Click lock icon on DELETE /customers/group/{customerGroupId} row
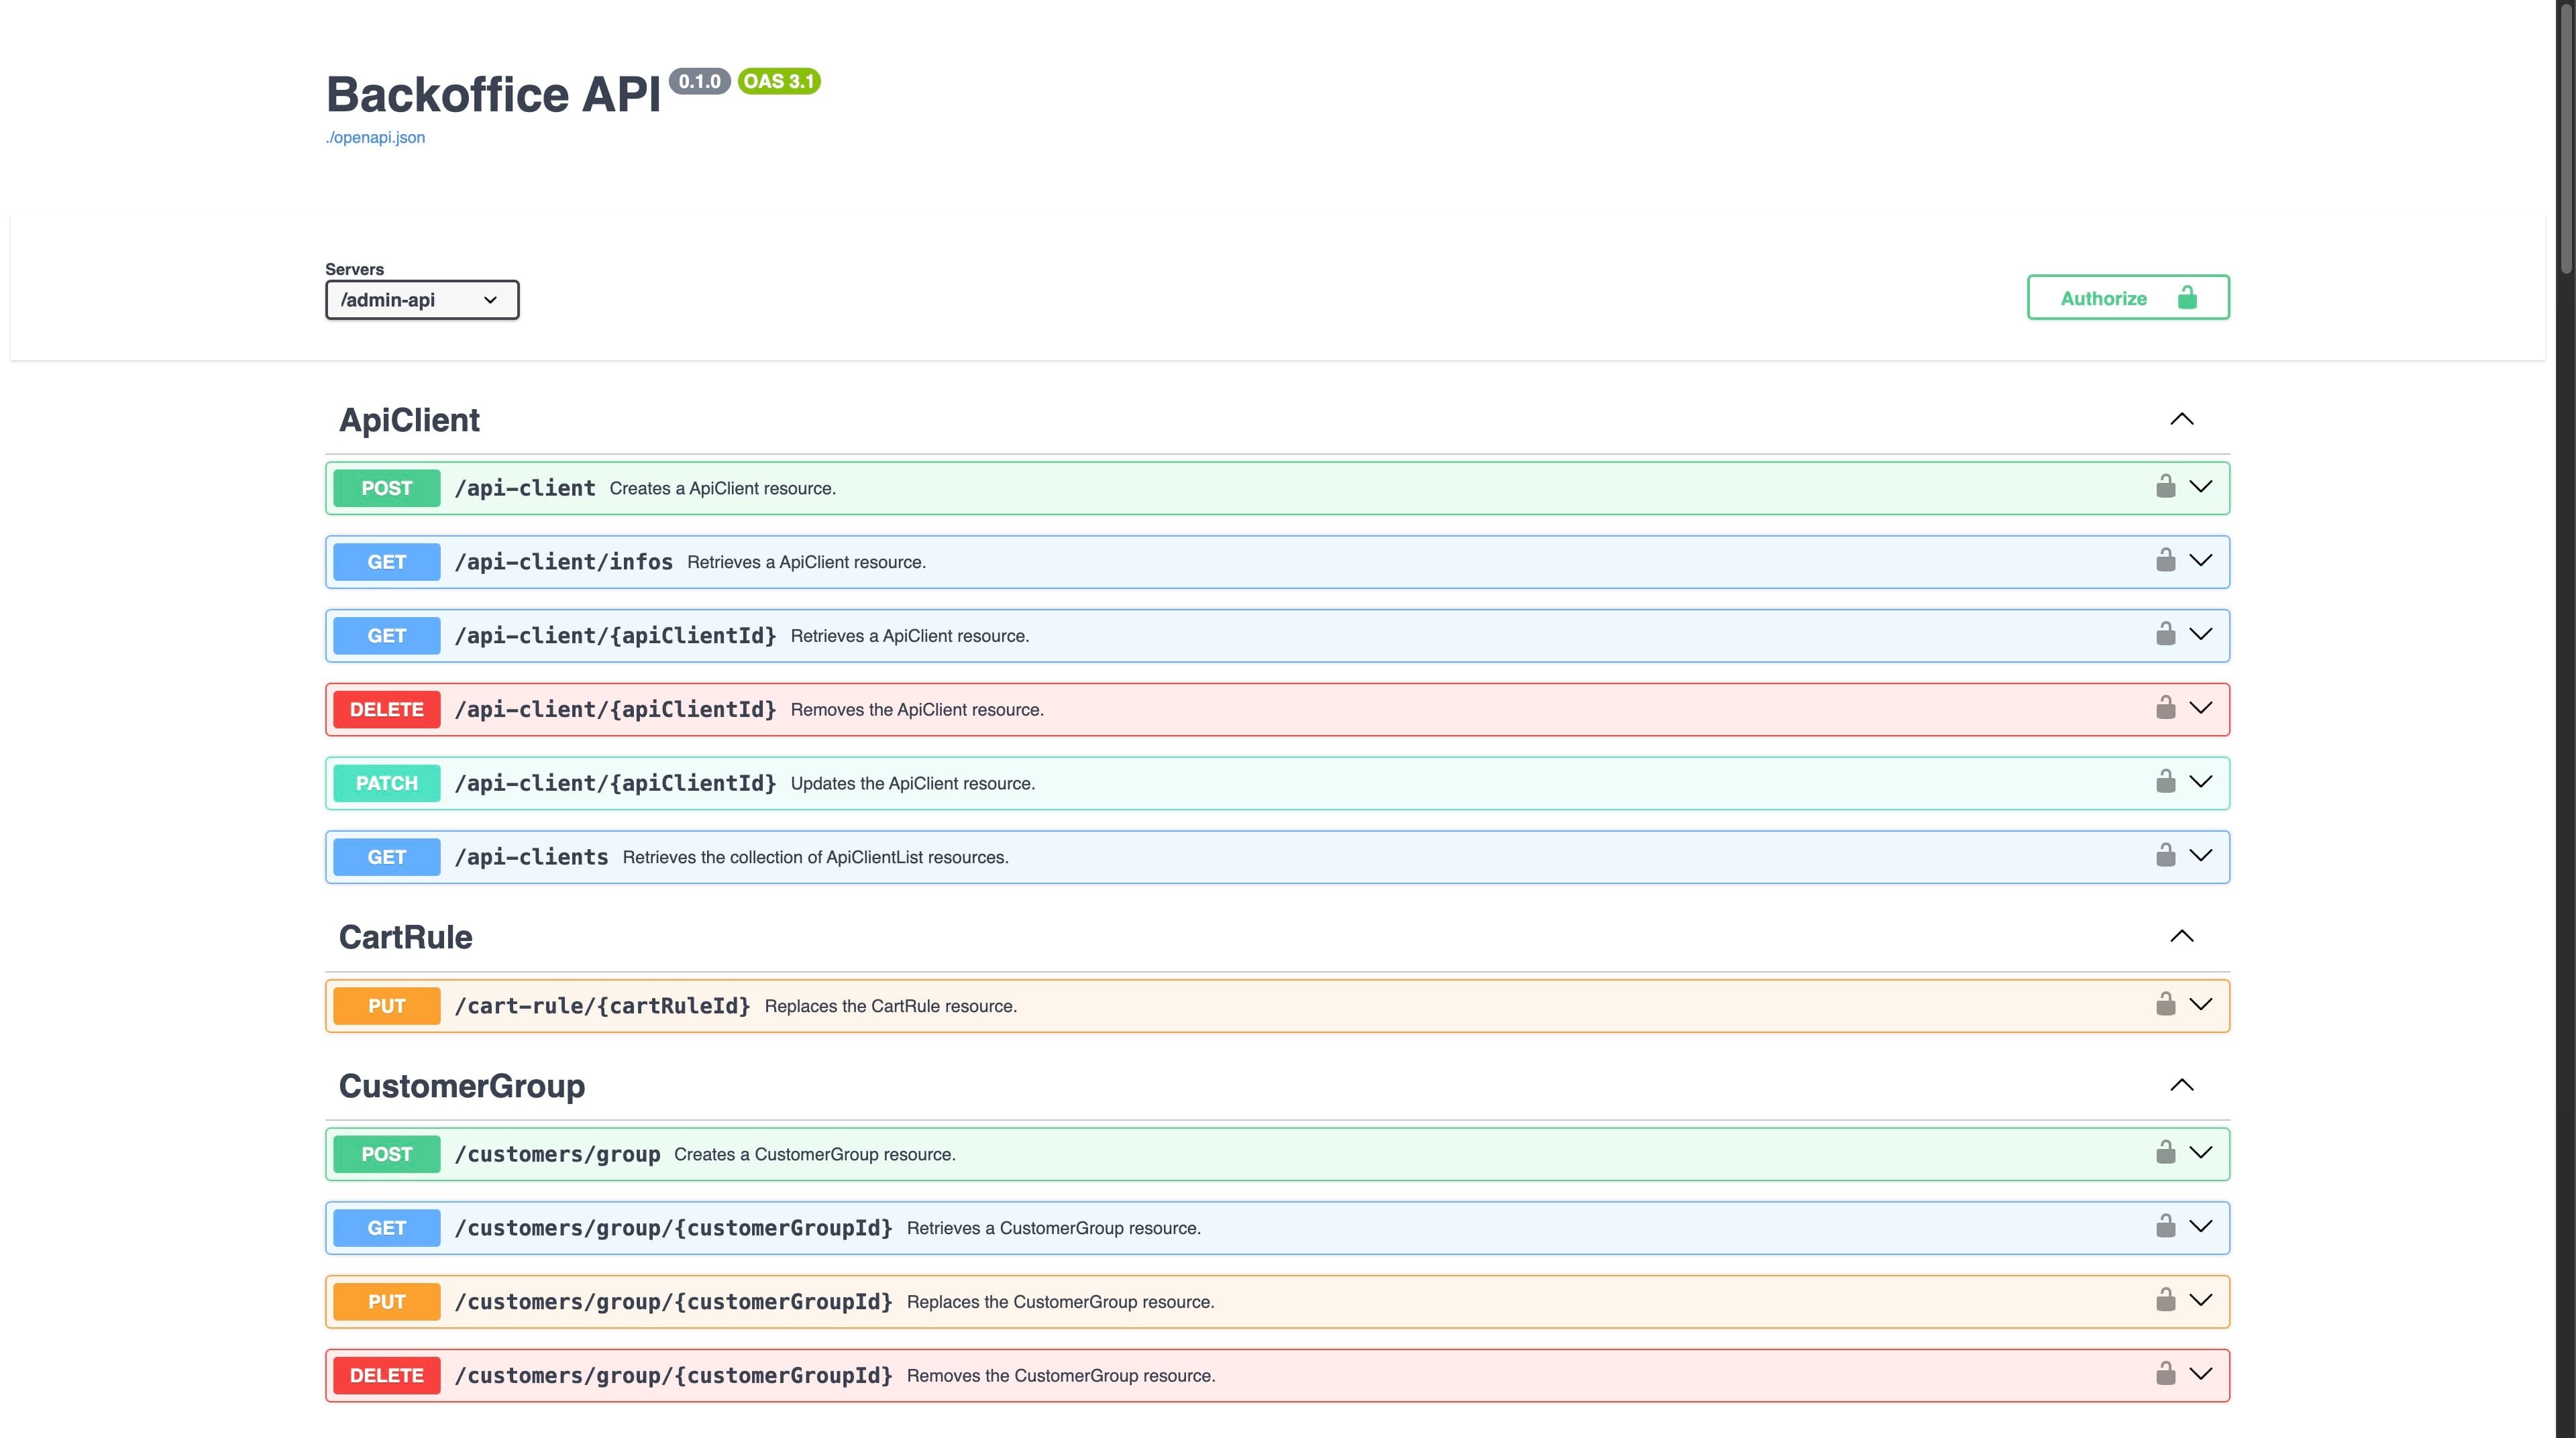This screenshot has height=1438, width=2576. point(2165,1374)
